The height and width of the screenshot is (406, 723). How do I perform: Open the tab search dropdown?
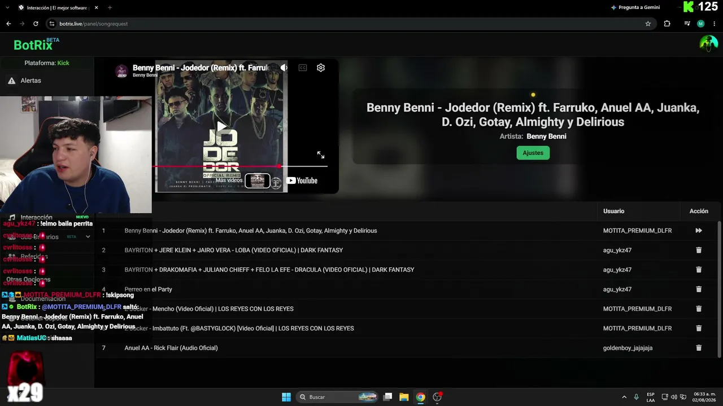[x=7, y=7]
